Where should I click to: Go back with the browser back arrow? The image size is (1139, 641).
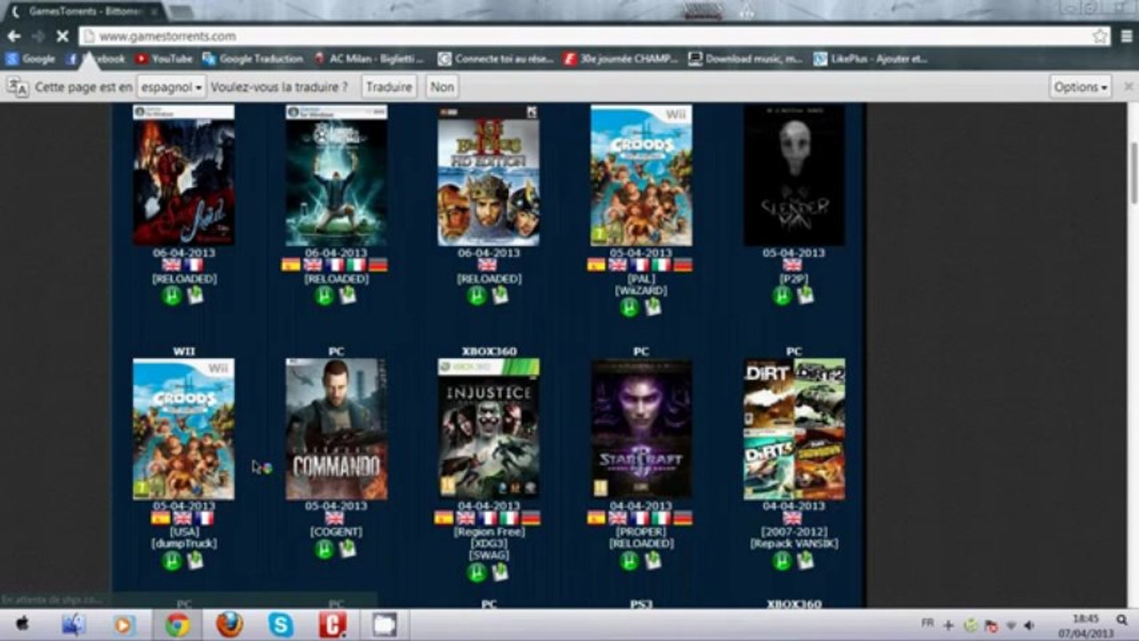tap(13, 37)
